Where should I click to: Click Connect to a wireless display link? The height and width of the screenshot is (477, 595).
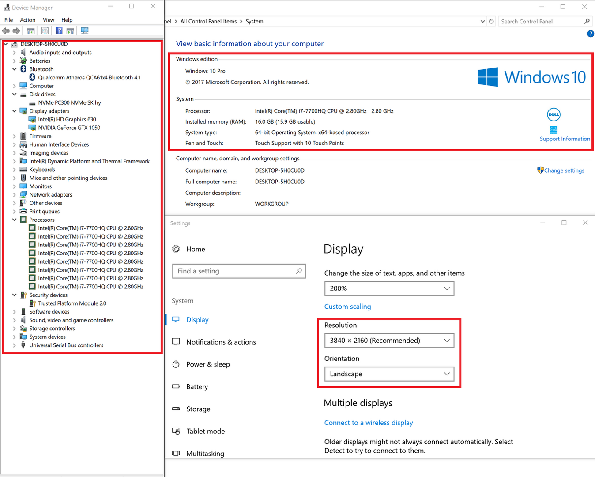[369, 423]
